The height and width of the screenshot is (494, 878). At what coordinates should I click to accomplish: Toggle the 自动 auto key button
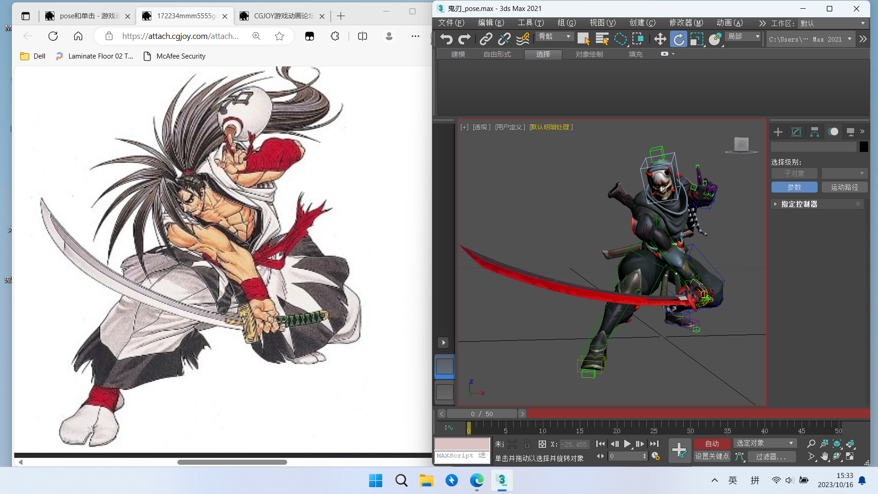pyautogui.click(x=712, y=444)
